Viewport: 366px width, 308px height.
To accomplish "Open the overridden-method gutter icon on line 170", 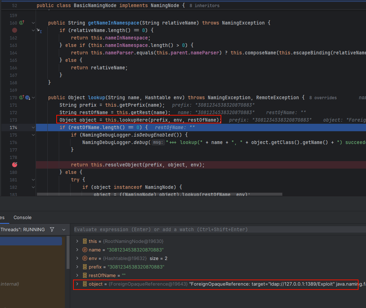I will pos(28,97).
